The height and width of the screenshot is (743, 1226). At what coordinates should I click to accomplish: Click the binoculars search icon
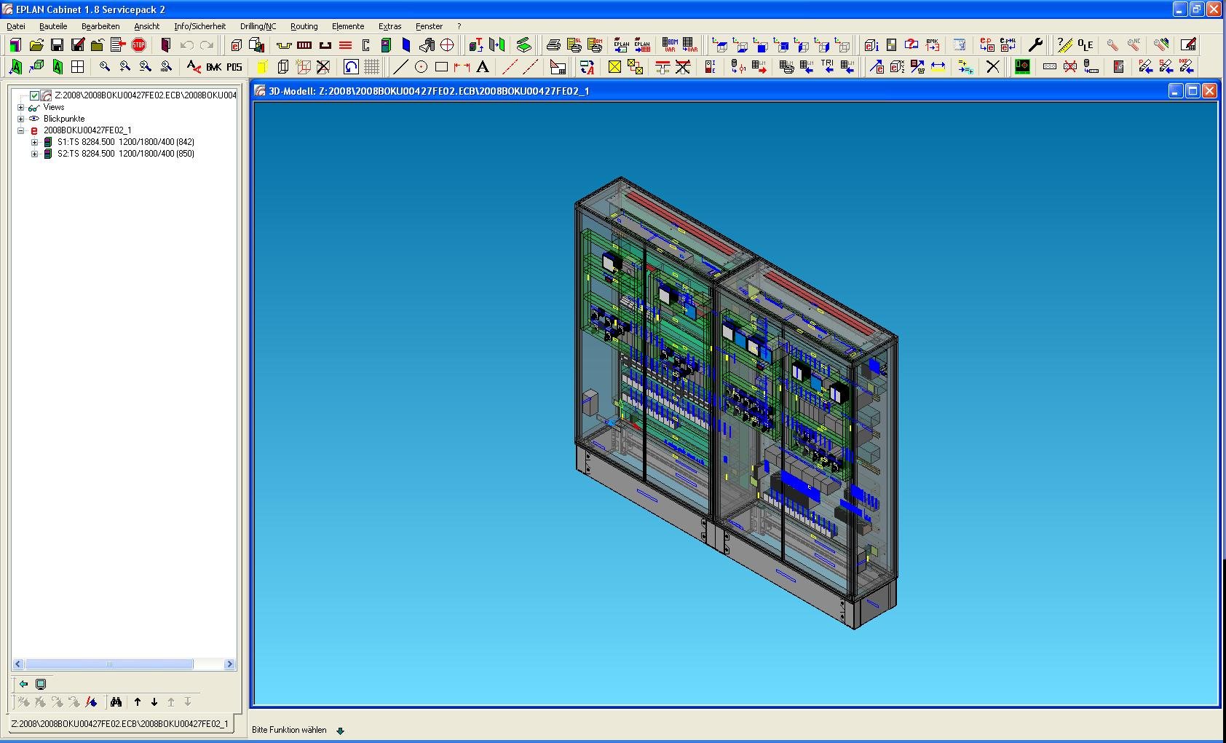[116, 702]
